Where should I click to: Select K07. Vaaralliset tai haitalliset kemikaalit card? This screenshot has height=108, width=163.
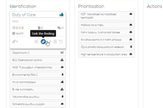tap(106, 16)
